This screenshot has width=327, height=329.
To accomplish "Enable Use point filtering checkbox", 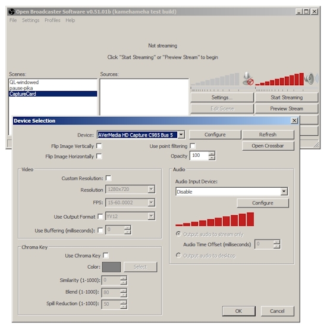I will (x=193, y=146).
